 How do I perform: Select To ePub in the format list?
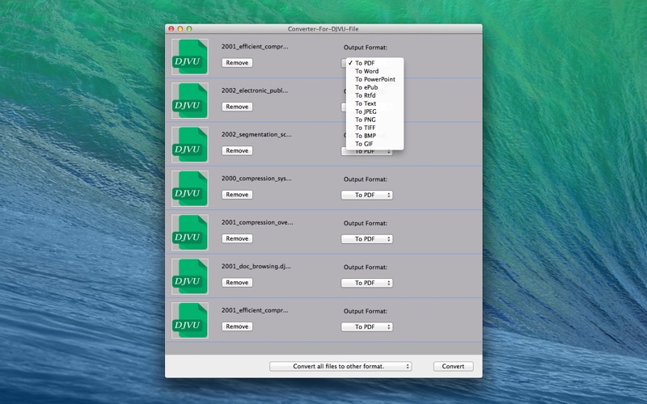pyautogui.click(x=374, y=87)
